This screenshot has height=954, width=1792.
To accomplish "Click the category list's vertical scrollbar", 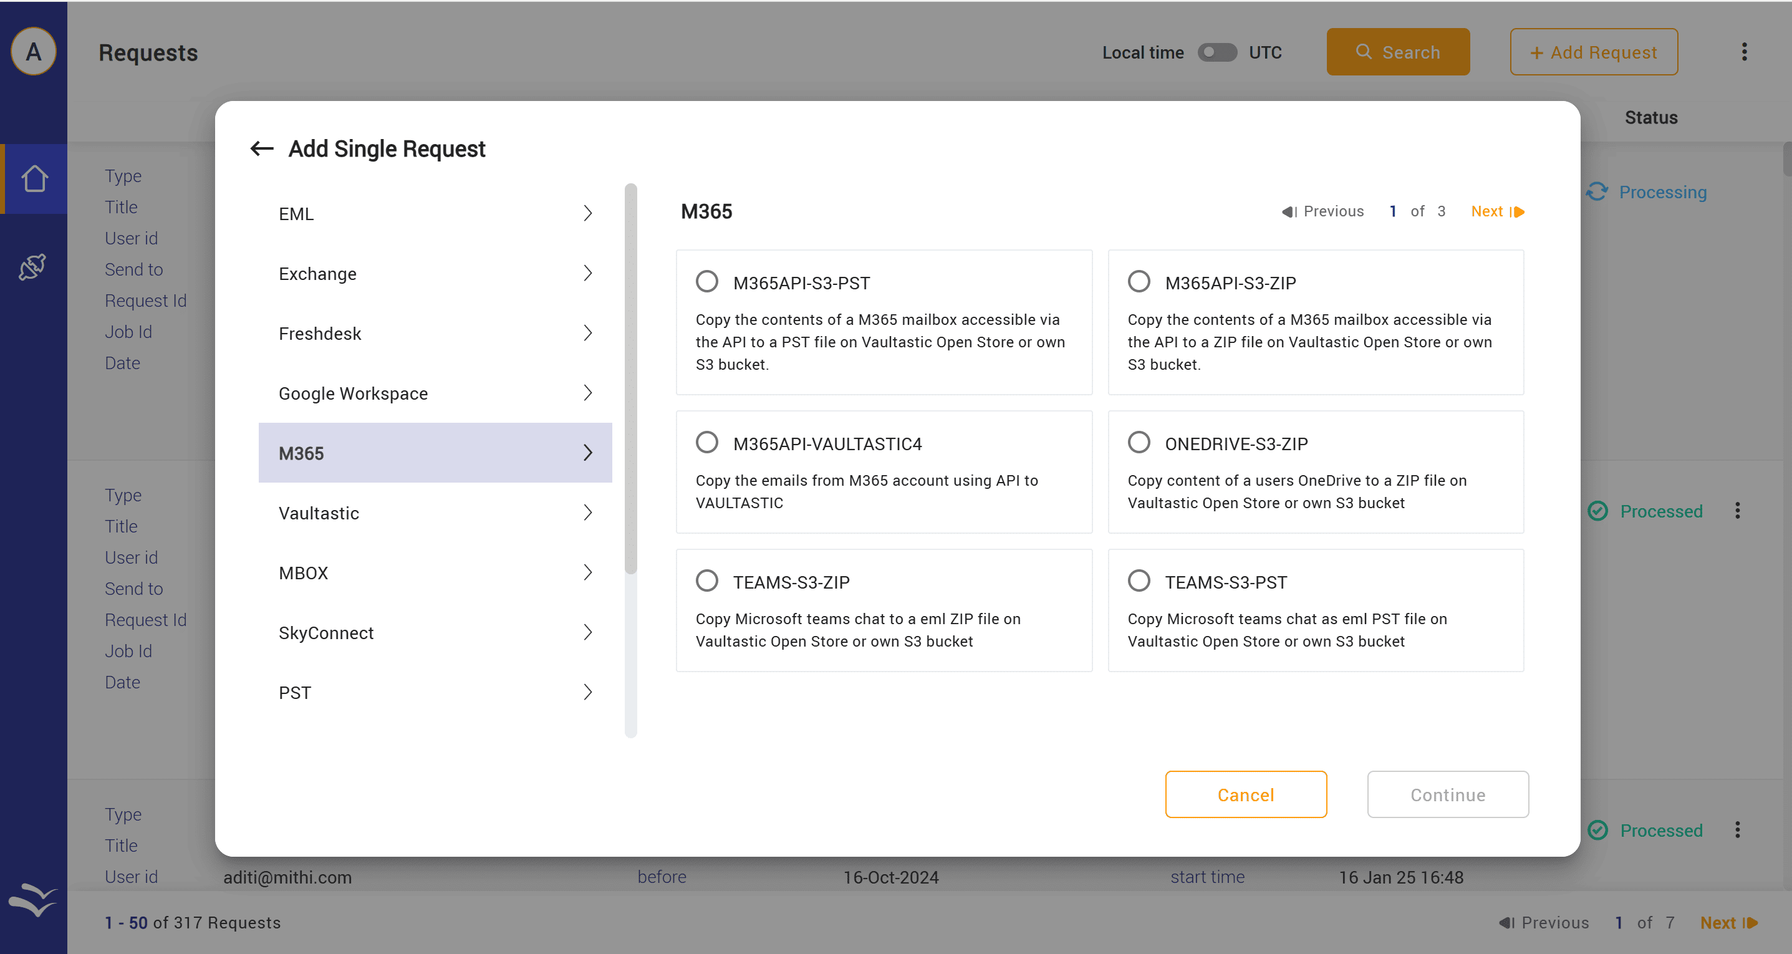I will pos(631,379).
